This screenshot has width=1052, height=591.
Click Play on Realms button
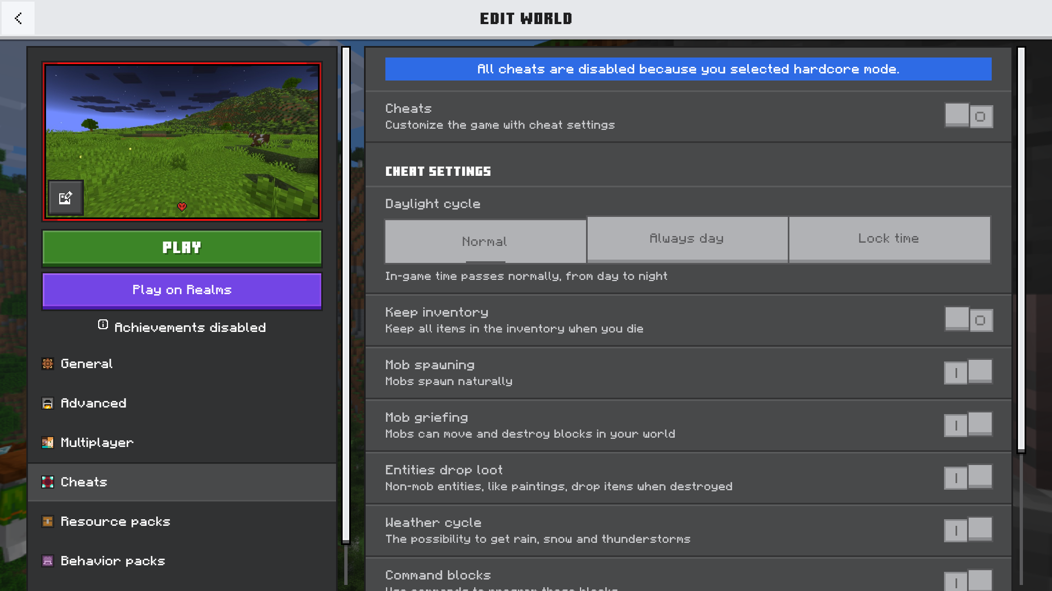coord(182,290)
